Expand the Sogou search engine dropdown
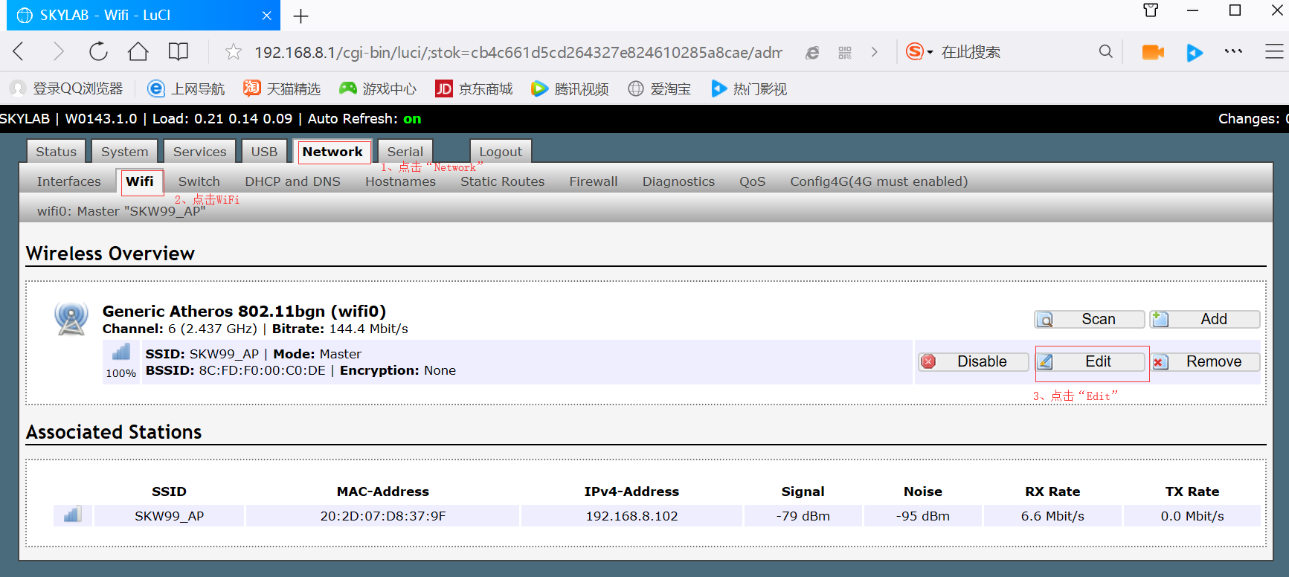 [930, 52]
